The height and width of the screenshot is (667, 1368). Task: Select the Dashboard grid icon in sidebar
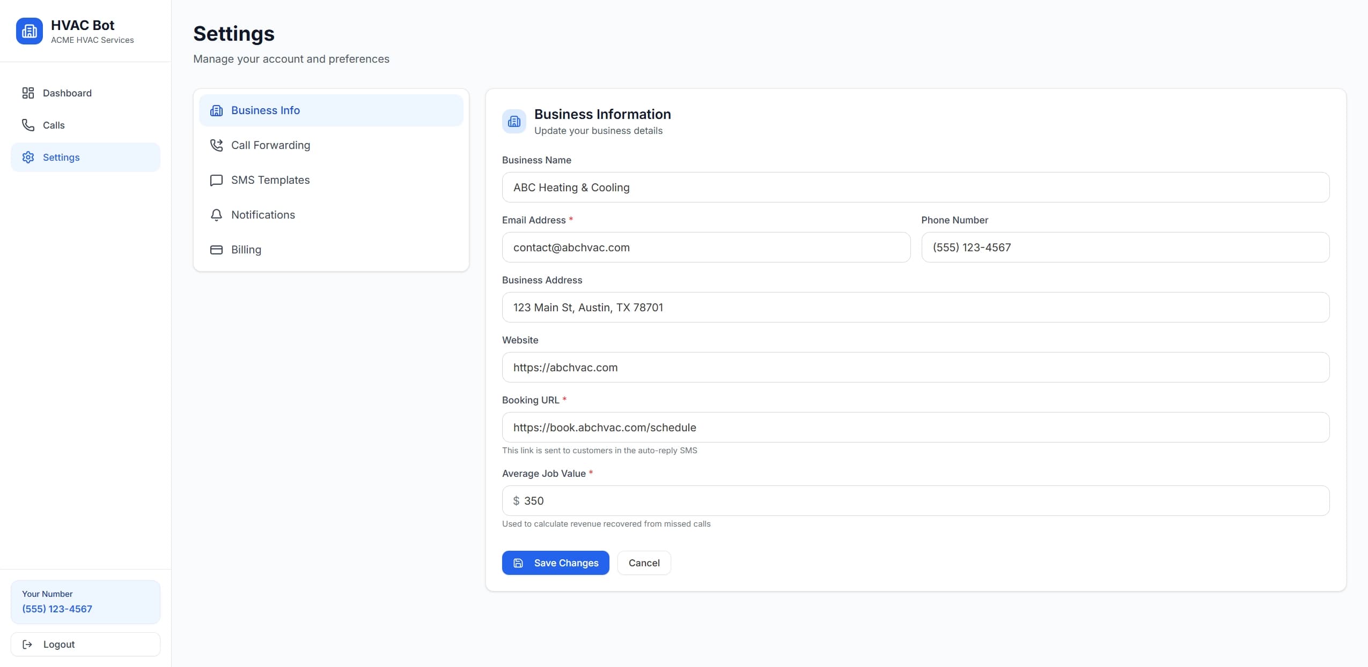pyautogui.click(x=28, y=93)
